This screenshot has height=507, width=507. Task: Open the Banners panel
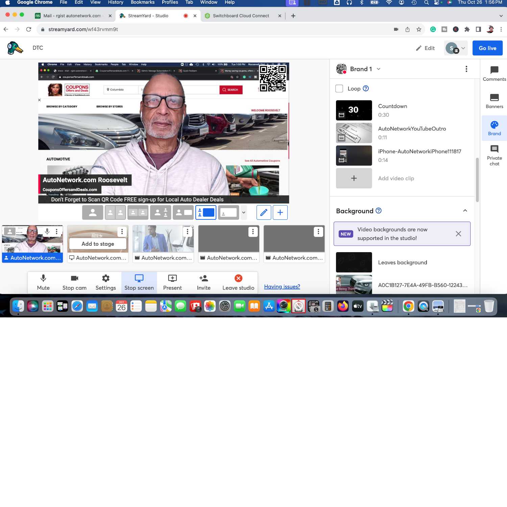tap(494, 101)
